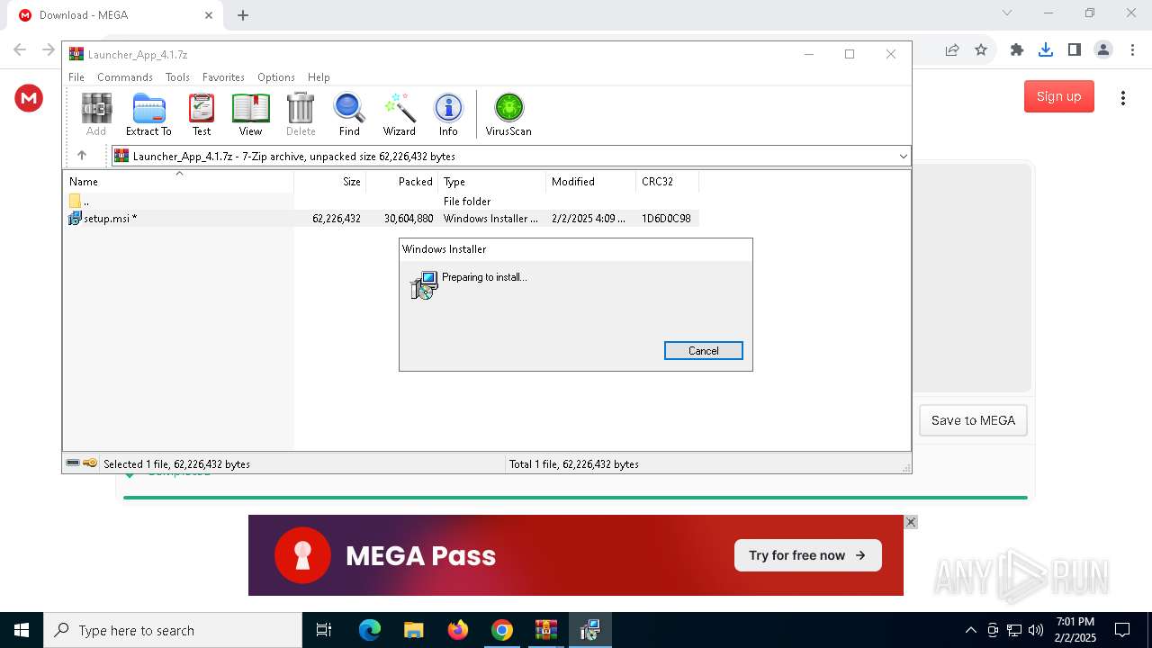Click the Sign up button on MEGA
Image resolution: width=1152 pixels, height=648 pixels.
pos(1058,96)
